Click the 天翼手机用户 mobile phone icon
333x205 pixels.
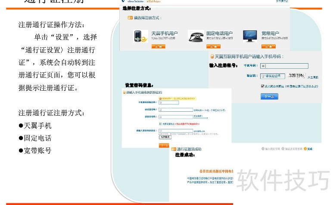pyautogui.click(x=140, y=36)
